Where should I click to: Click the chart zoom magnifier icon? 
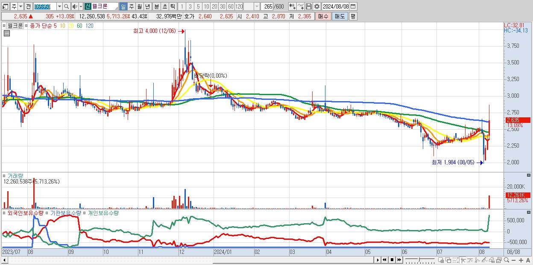(x=507, y=260)
